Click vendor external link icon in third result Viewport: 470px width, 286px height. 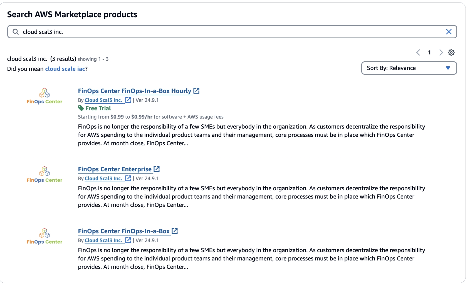pyautogui.click(x=128, y=240)
